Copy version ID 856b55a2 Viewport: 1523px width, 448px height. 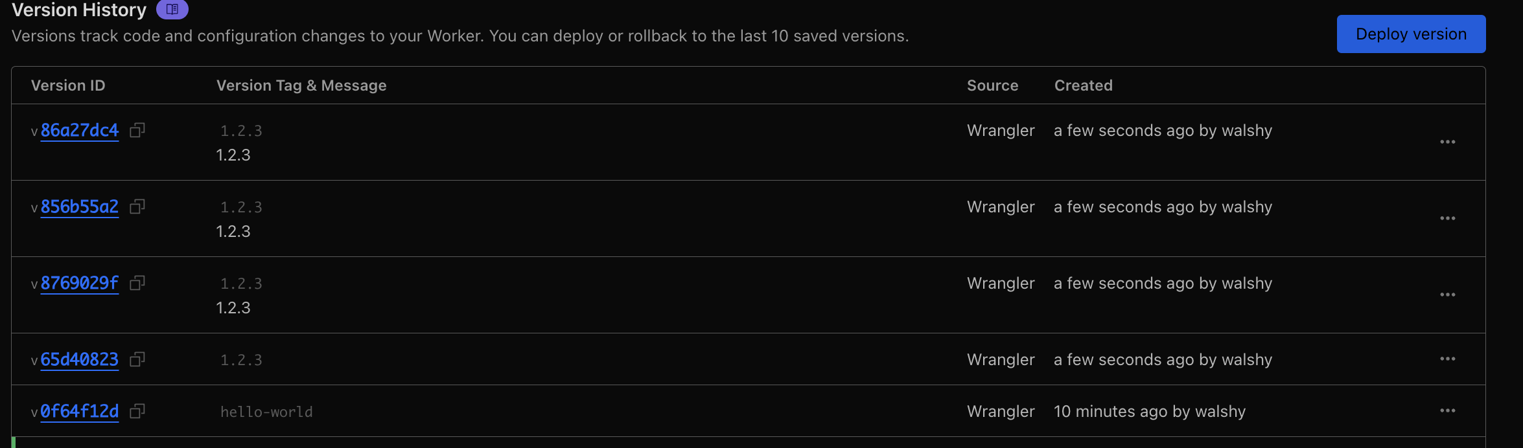137,207
